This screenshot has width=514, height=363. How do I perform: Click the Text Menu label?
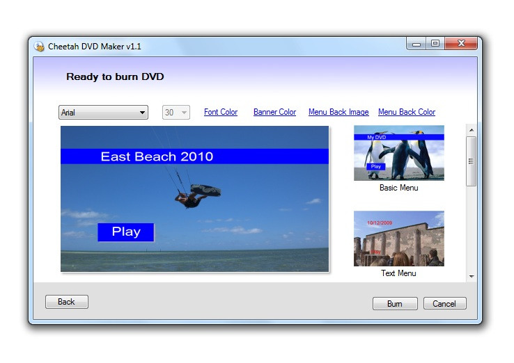[x=398, y=273]
